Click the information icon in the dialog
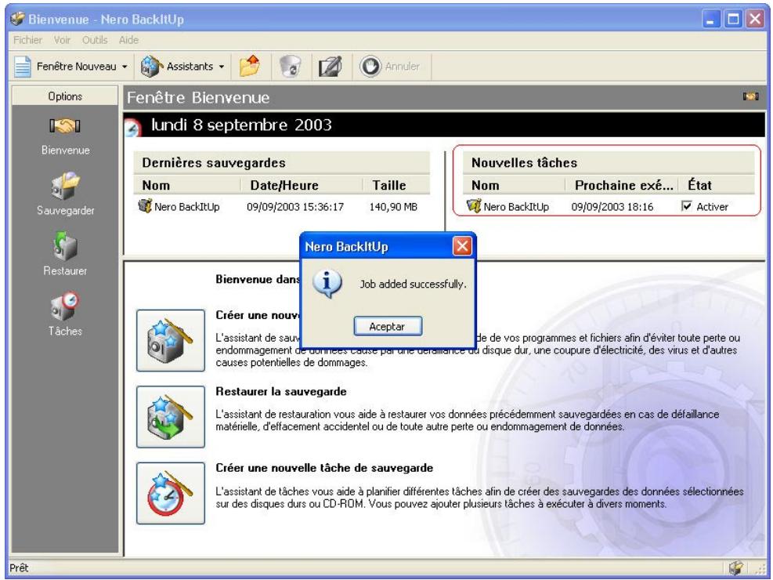Viewport: 773px width, 580px height. point(326,283)
